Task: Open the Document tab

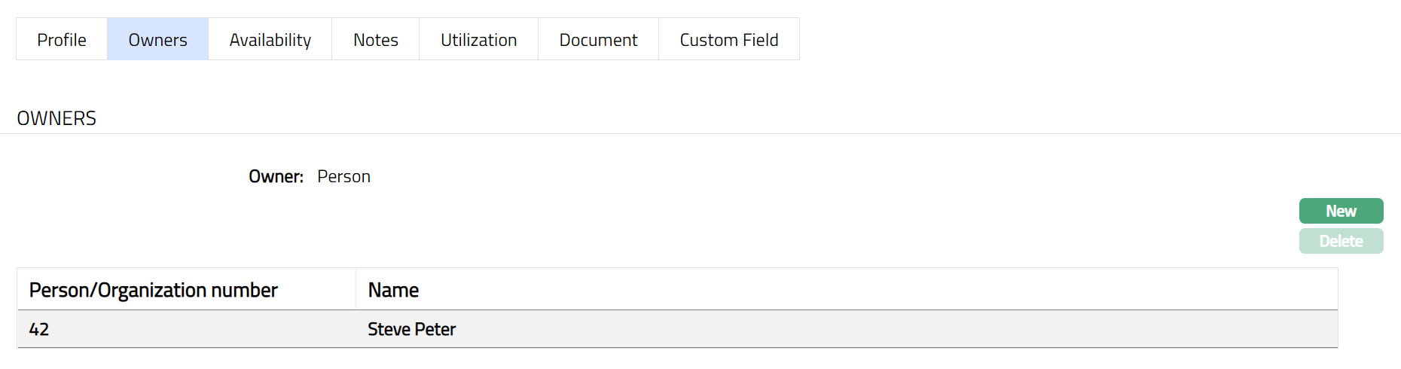Action: [x=598, y=40]
